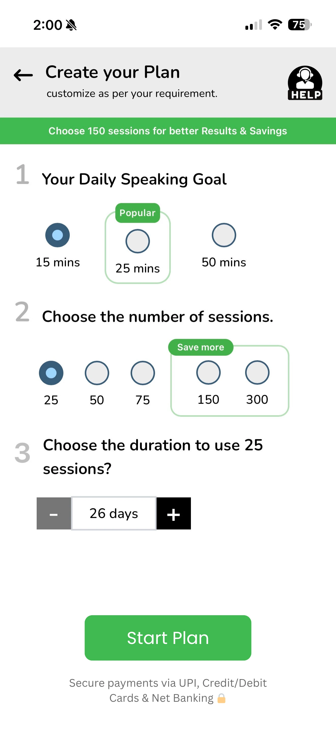Tap the cellular signal bars
Image resolution: width=336 pixels, height=730 pixels.
click(x=254, y=25)
